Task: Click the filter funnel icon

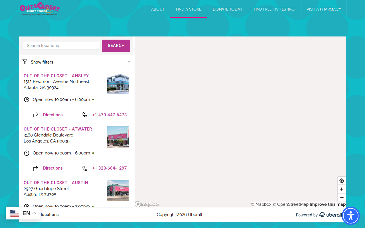Action: [25, 62]
